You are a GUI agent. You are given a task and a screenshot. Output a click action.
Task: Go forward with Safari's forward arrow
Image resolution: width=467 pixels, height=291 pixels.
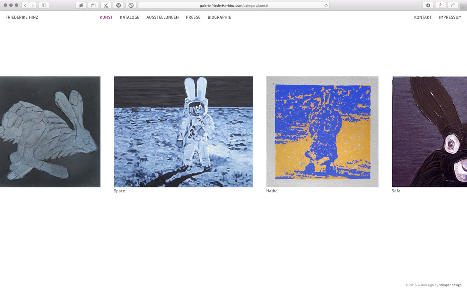pyautogui.click(x=33, y=5)
